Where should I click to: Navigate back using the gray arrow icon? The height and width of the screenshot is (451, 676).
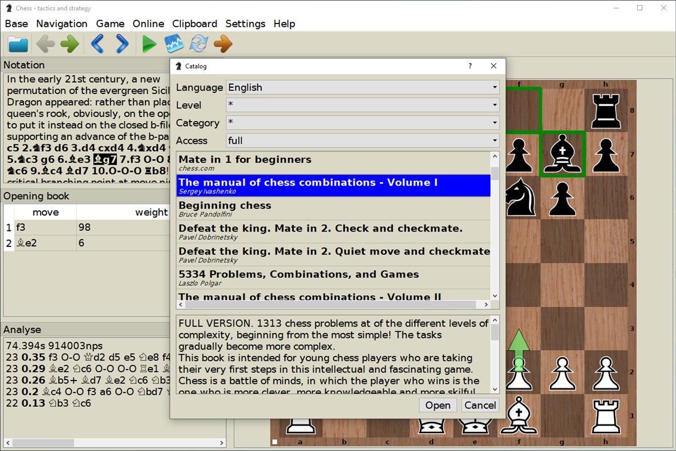45,44
